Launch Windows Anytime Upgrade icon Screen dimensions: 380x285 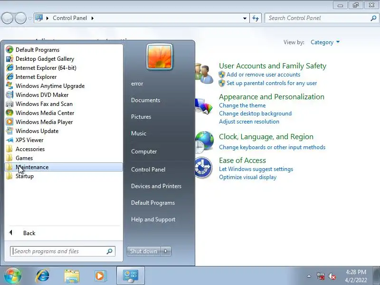coord(9,86)
